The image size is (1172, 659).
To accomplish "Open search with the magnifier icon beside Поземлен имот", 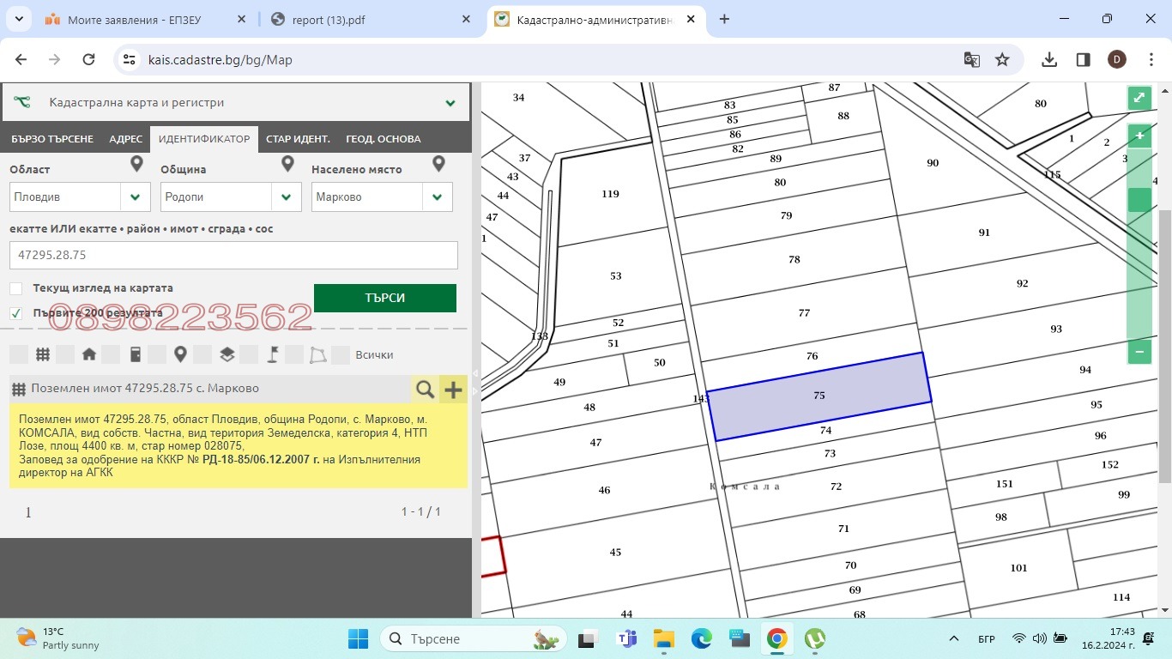I will (425, 389).
